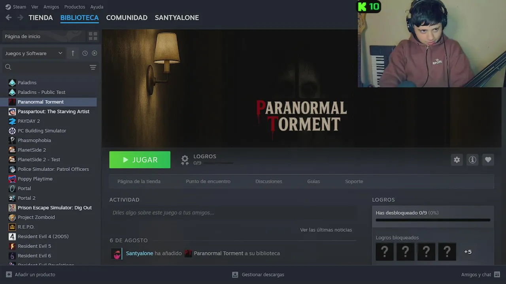The image size is (506, 284).
Task: Open the Productos menu
Action: pyautogui.click(x=75, y=7)
